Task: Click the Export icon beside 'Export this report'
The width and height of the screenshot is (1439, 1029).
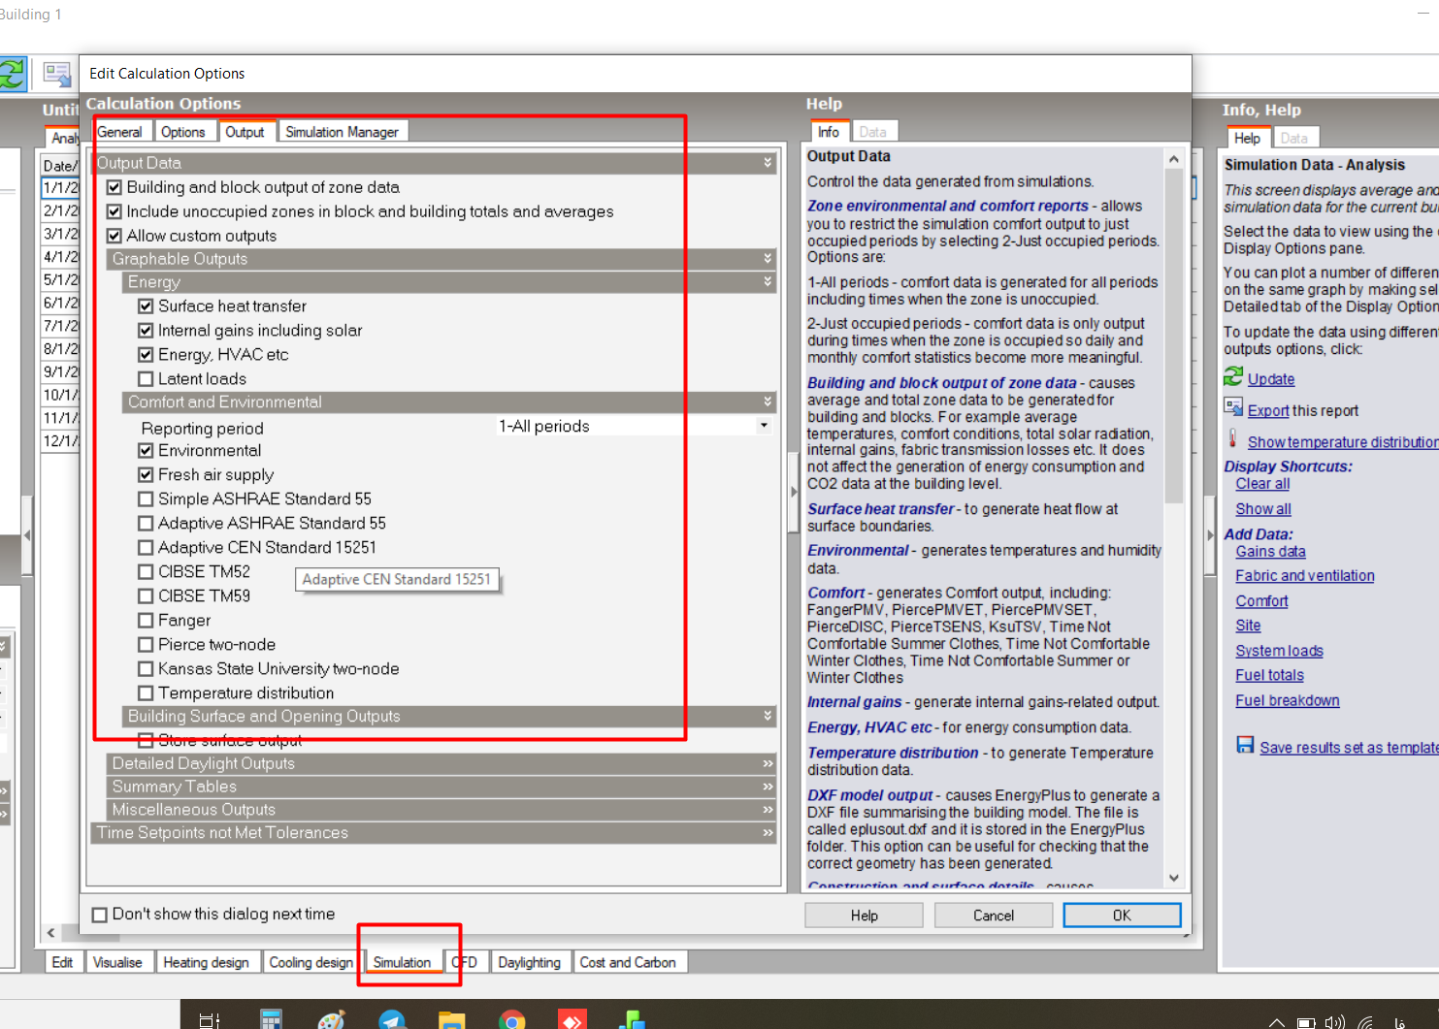Action: click(1233, 407)
